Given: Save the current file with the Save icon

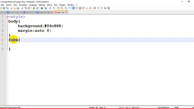Looking at the screenshot, I should tap(4, 8).
